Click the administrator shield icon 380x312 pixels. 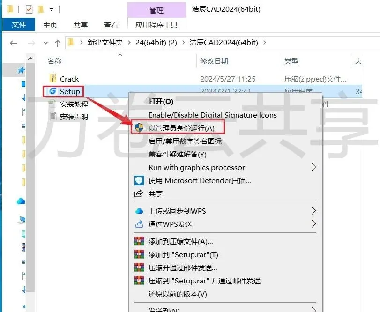point(139,128)
